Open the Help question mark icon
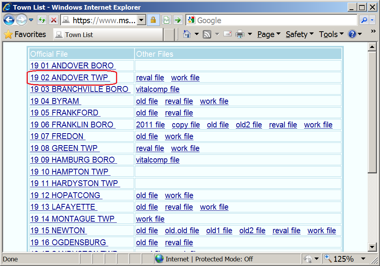The height and width of the screenshot is (266, 380). [352, 34]
